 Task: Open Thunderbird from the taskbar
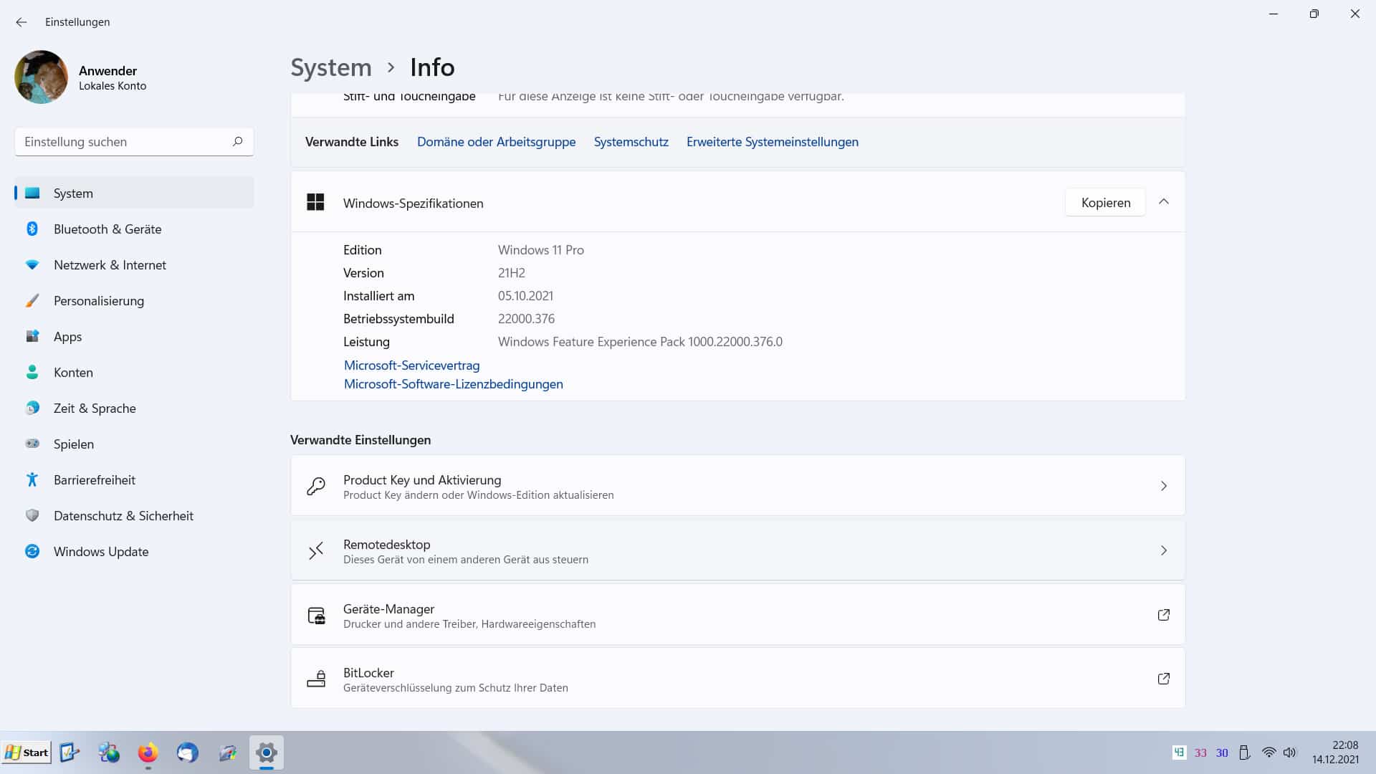coord(187,752)
